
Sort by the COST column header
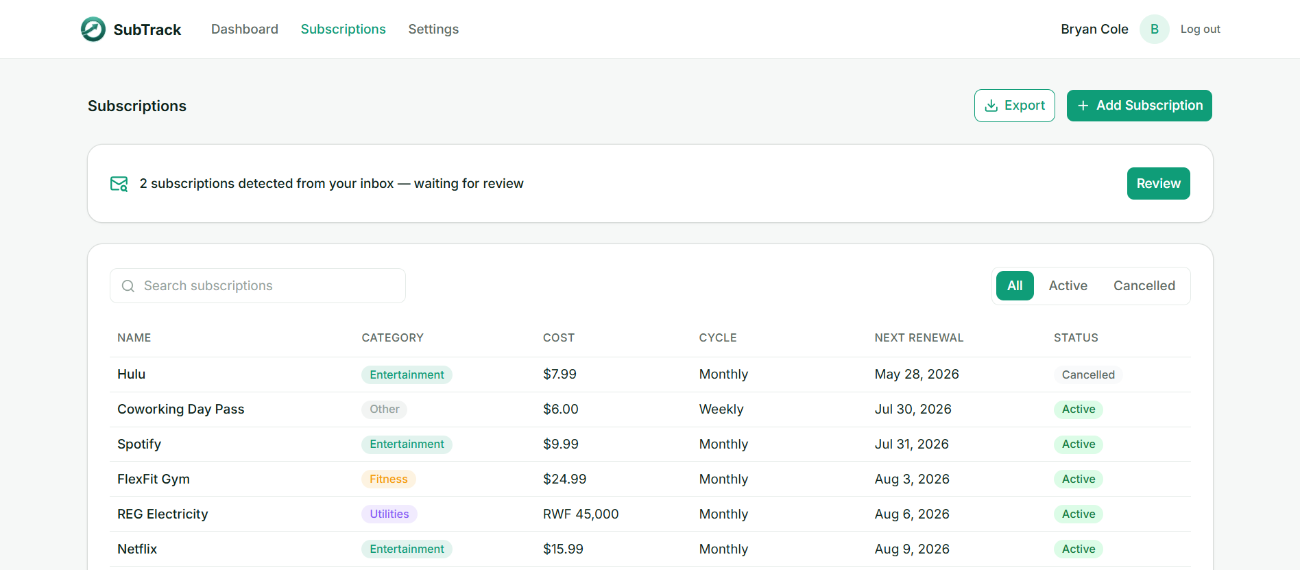tap(559, 338)
